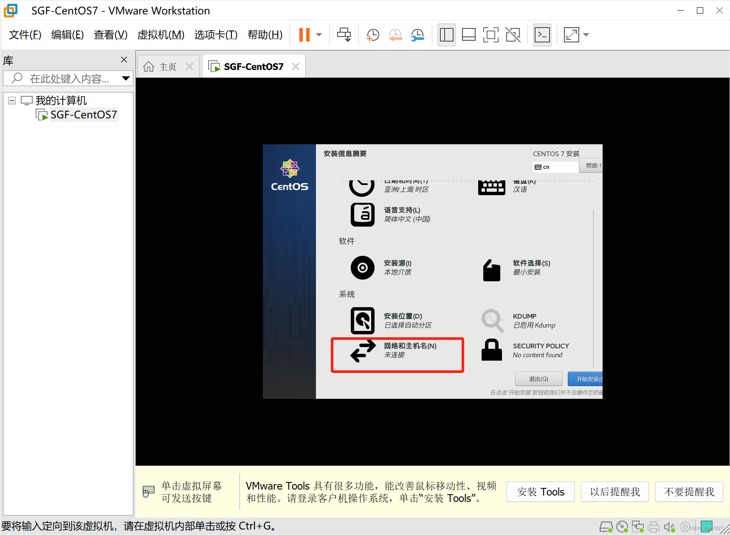Click the pause virtual machine icon

(x=304, y=35)
